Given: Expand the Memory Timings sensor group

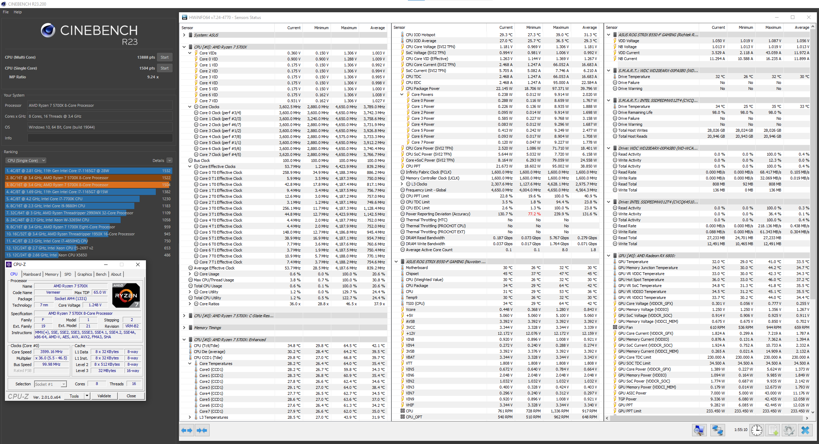Looking at the screenshot, I should (x=184, y=328).
